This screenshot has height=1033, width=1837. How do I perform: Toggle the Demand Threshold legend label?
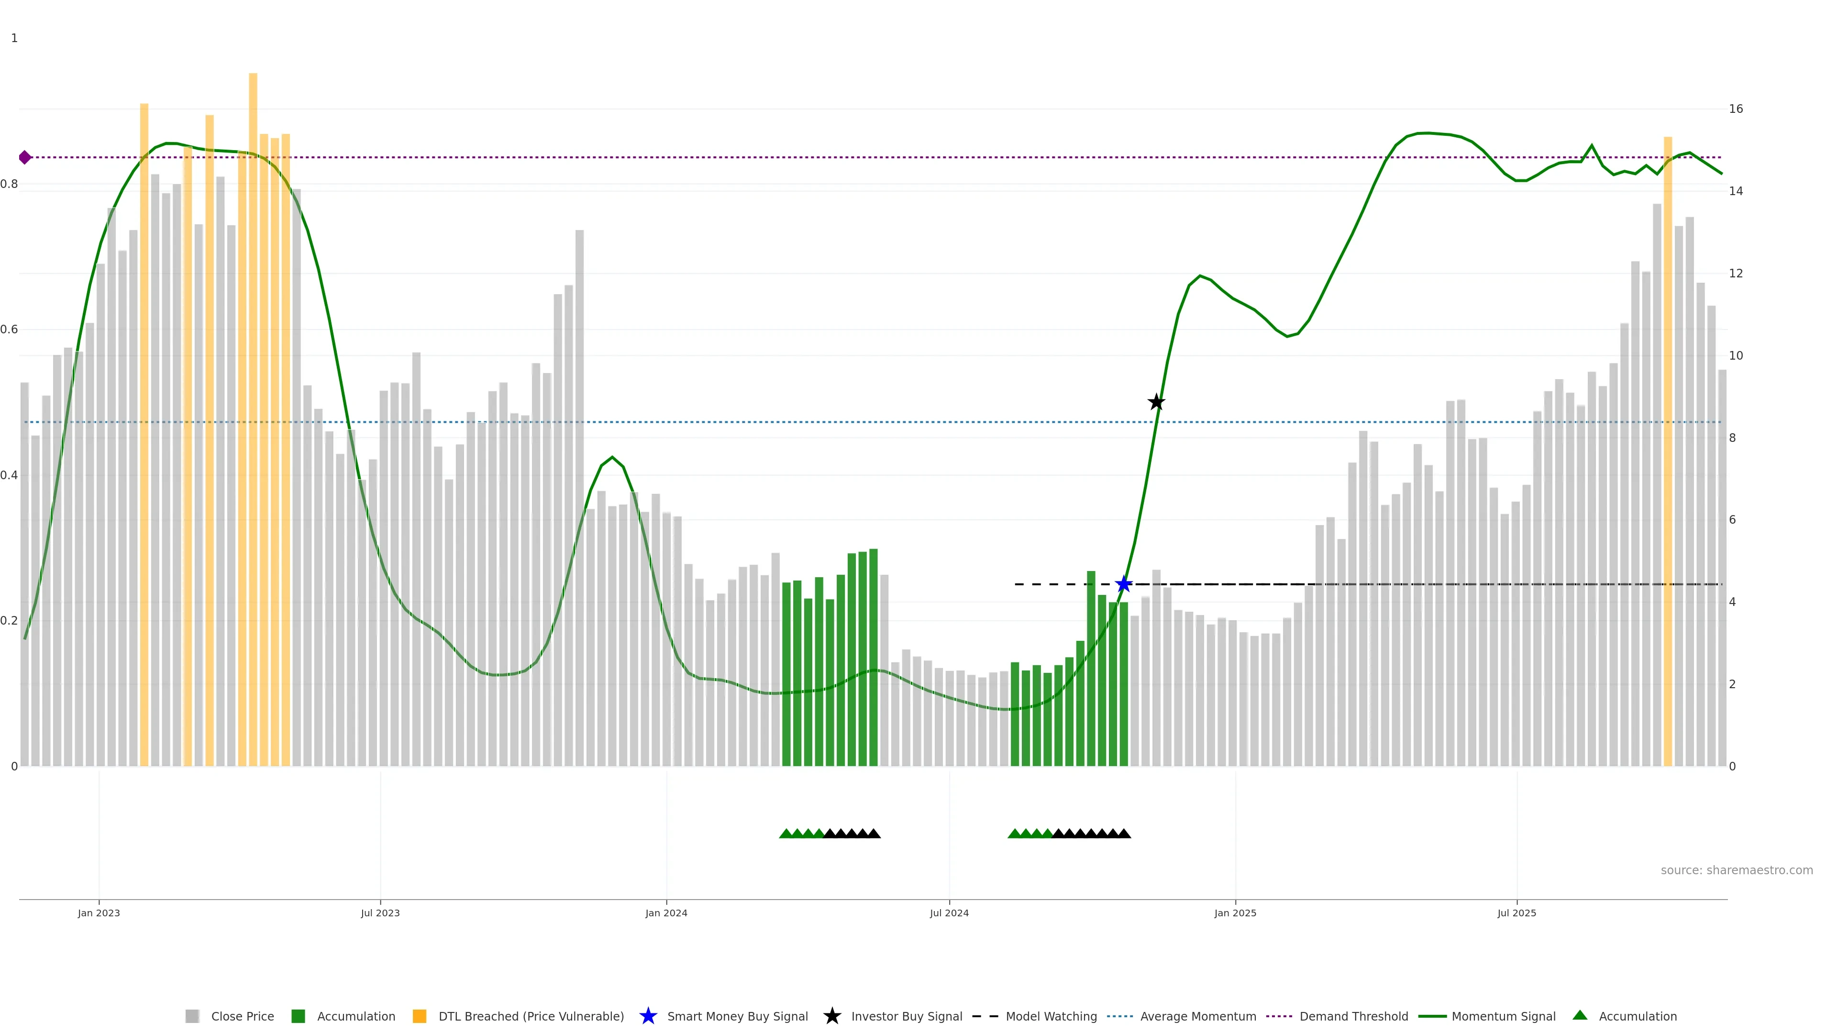click(1353, 1016)
